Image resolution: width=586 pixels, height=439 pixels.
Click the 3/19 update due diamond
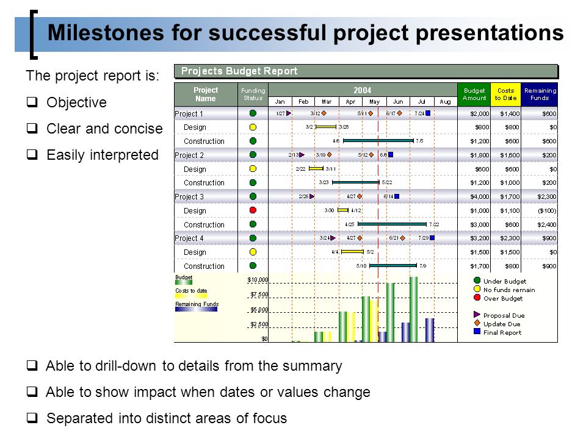329,154
